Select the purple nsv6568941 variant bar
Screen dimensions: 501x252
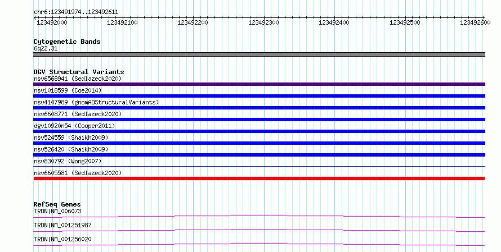[259, 84]
